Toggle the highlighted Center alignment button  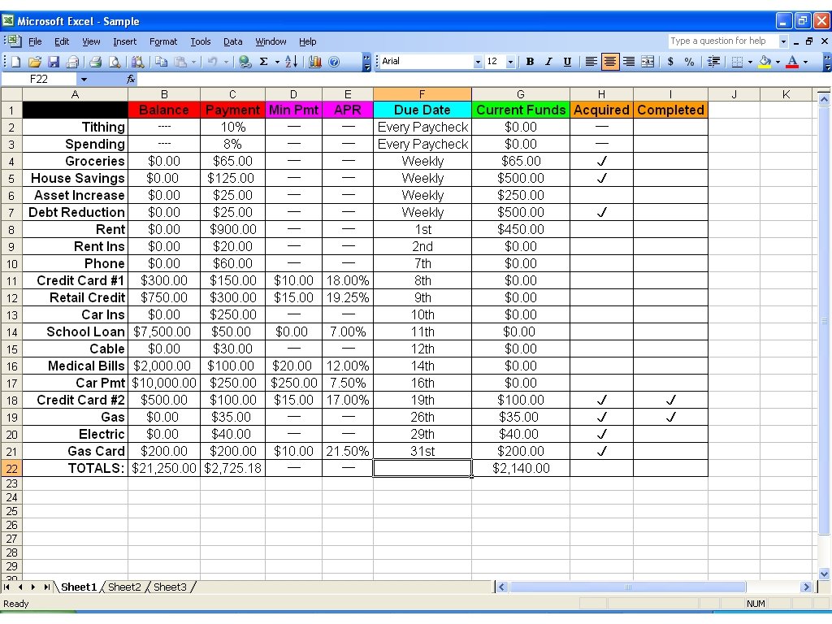[x=609, y=62]
